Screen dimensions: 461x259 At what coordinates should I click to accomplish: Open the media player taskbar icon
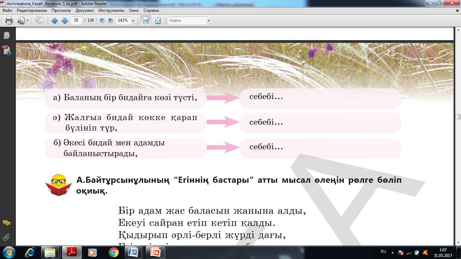pos(92,252)
